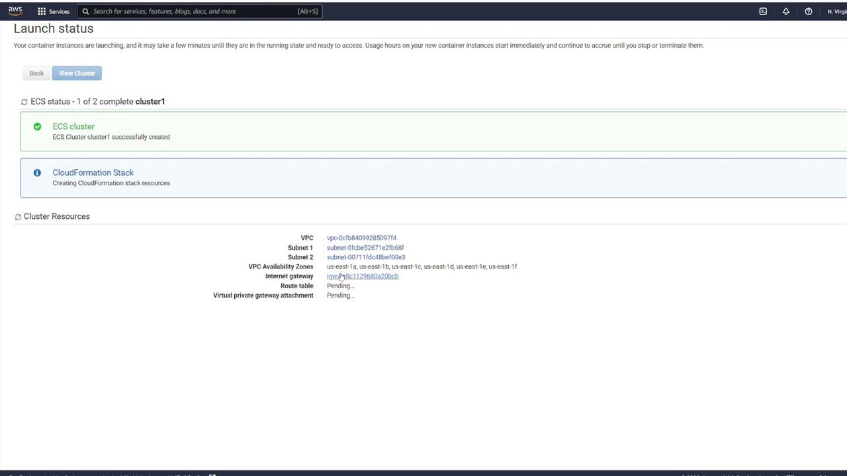This screenshot has width=847, height=476.
Task: Expand the N. Virginia region selector
Action: pos(836,11)
